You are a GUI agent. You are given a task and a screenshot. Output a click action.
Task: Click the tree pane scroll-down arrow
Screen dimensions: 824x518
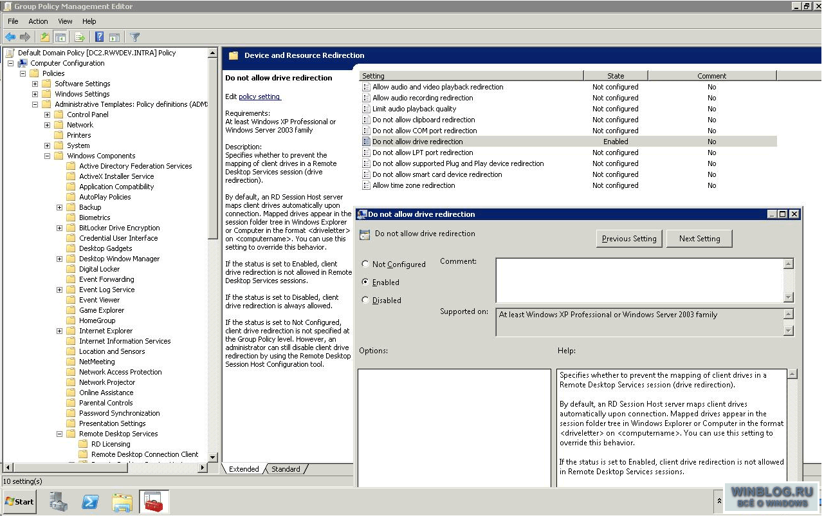point(213,458)
